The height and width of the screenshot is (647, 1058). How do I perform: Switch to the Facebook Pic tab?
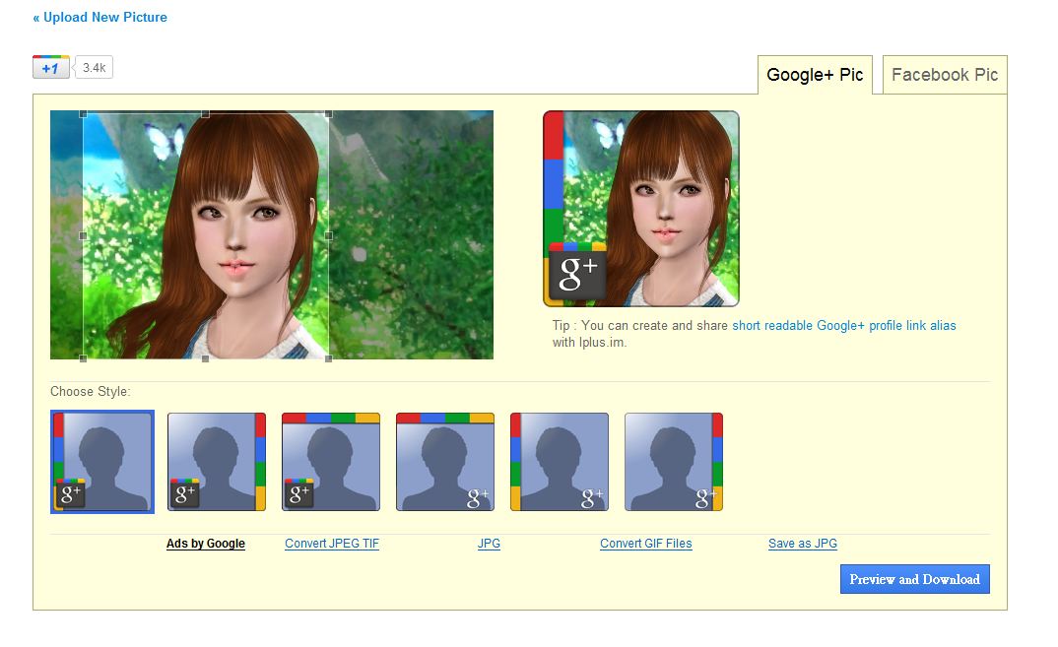pyautogui.click(x=944, y=75)
